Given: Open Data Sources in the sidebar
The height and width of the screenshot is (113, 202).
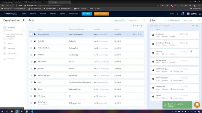Looking at the screenshot, I should tap(11, 54).
